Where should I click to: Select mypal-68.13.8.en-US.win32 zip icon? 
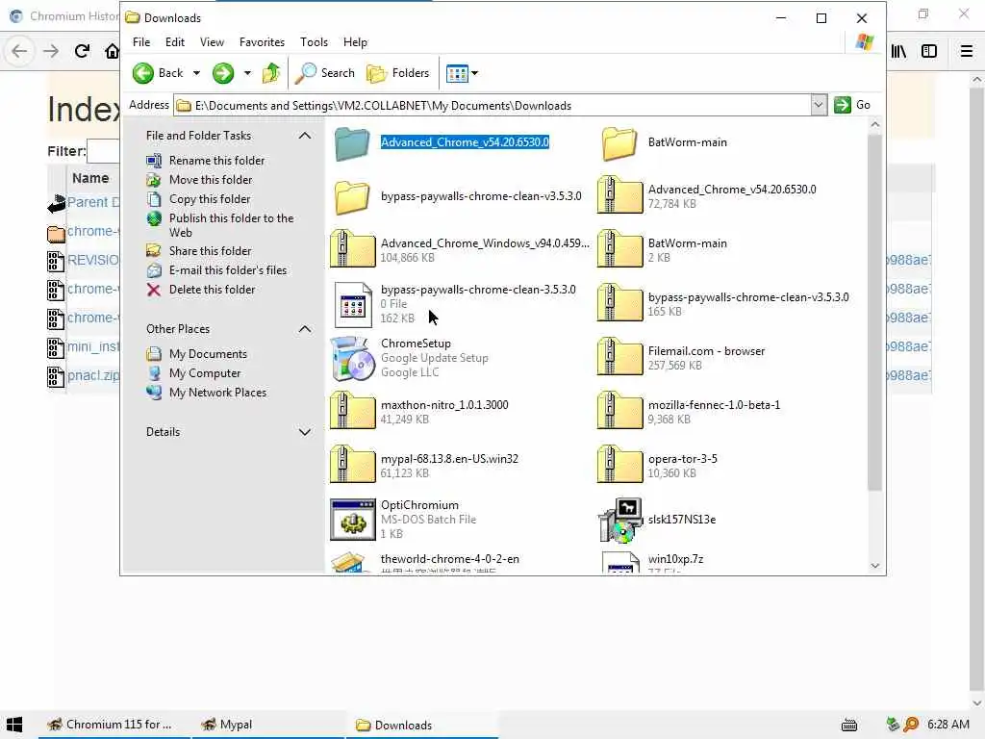coord(352,465)
